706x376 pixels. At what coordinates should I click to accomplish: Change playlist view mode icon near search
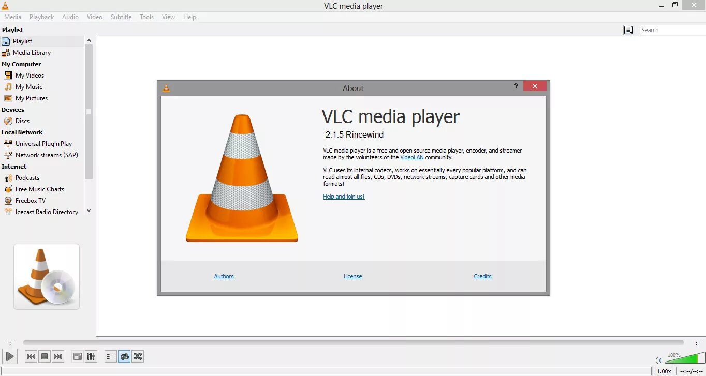628,30
